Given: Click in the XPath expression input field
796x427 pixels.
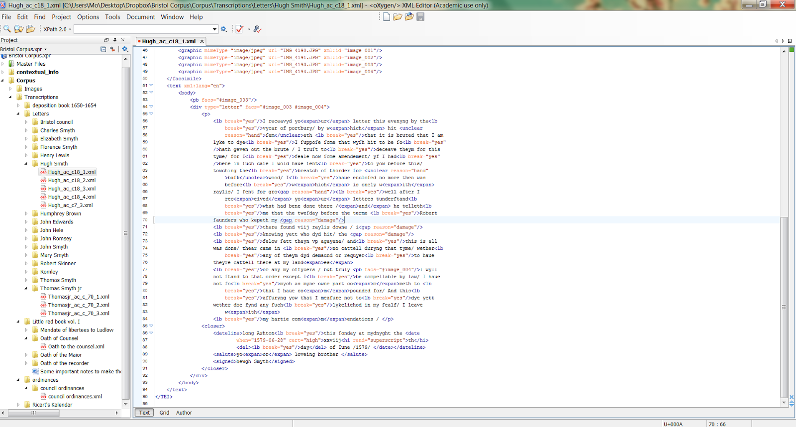Looking at the screenshot, I should [143, 29].
